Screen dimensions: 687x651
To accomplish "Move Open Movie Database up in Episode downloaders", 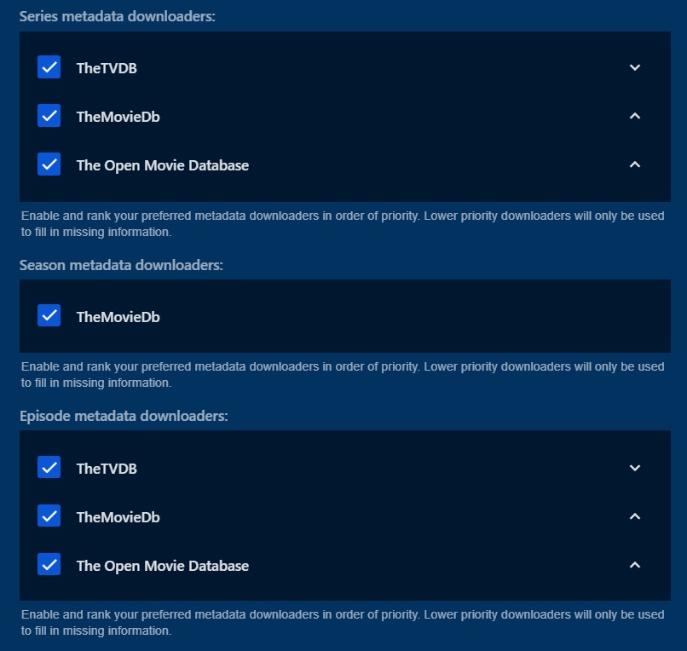I will 634,565.
